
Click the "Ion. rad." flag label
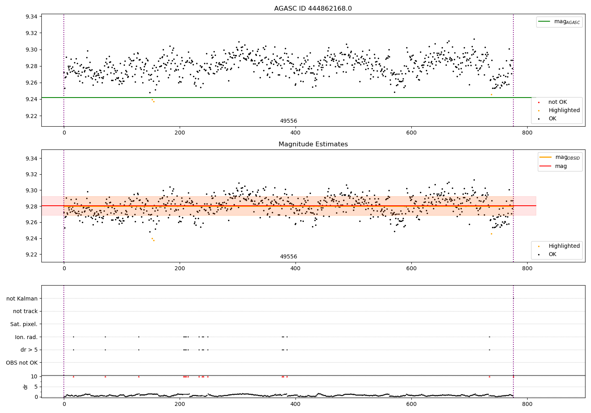click(x=26, y=337)
